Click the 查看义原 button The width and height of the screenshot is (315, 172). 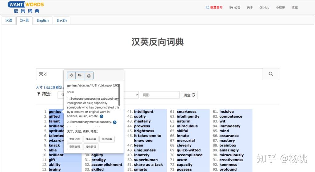74,139
